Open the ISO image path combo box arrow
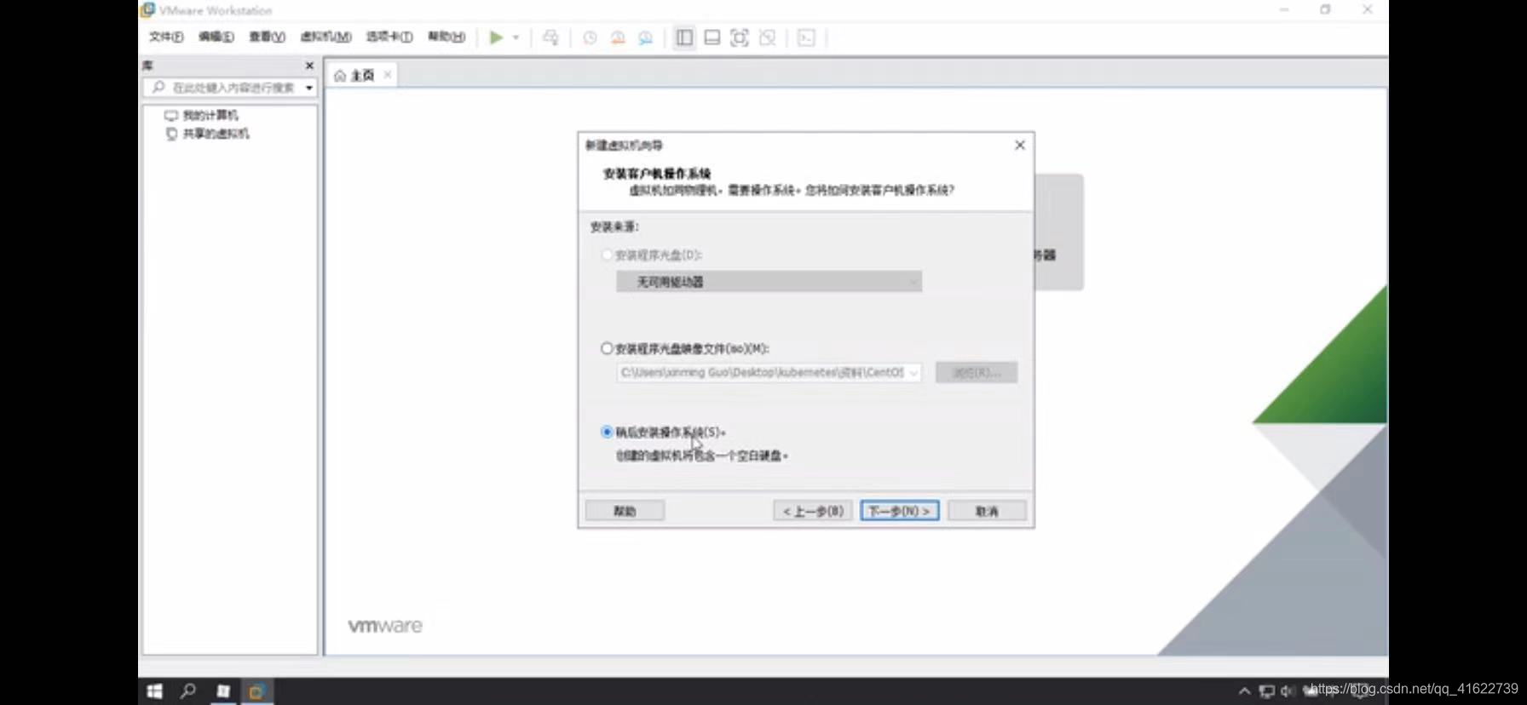1527x705 pixels. point(913,373)
